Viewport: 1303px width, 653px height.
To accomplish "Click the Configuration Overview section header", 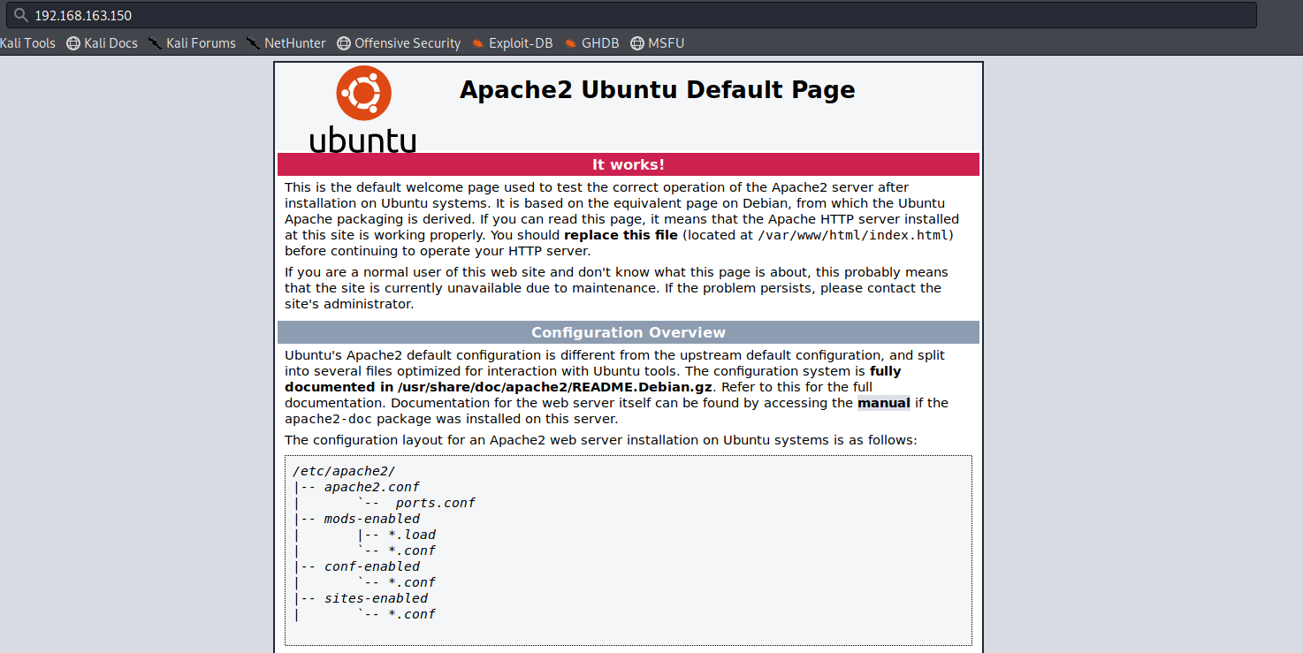I will [629, 332].
